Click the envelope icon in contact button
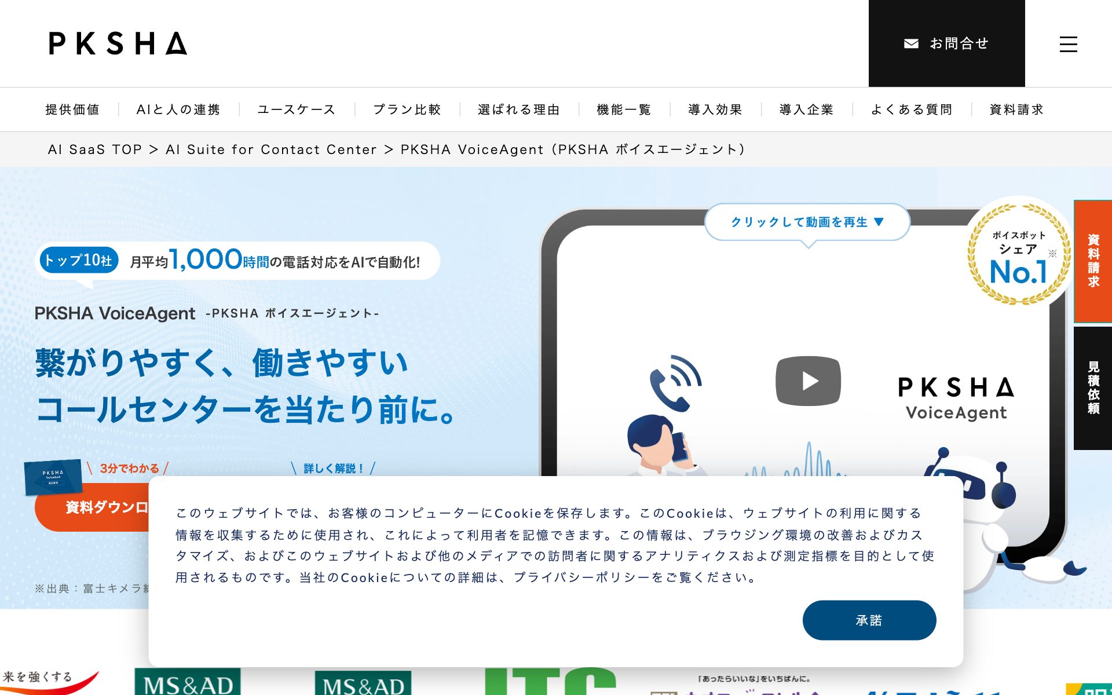This screenshot has height=695, width=1112. tap(911, 43)
